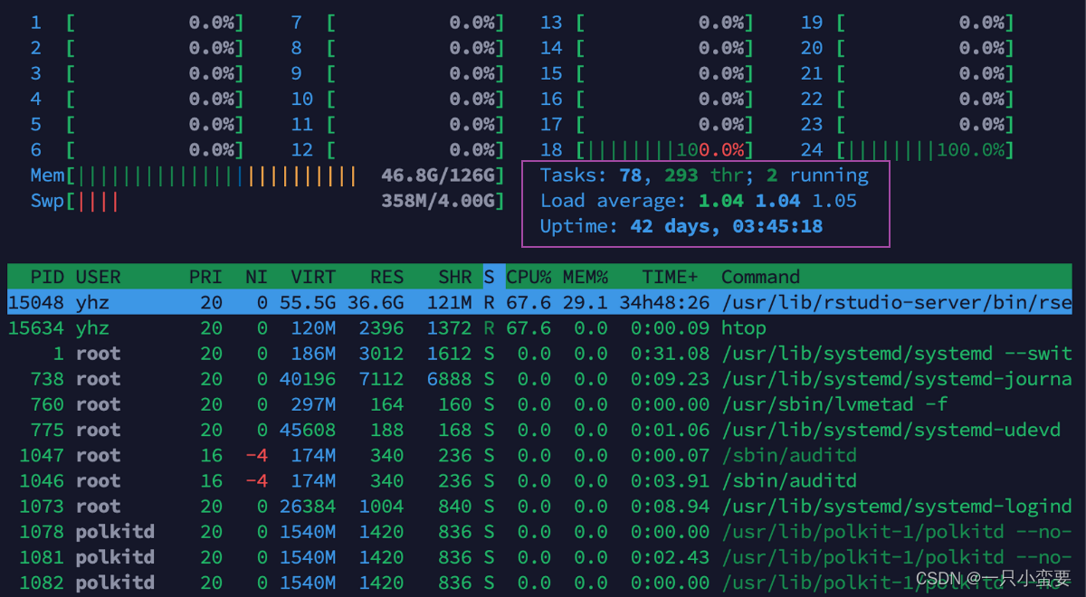Sort by the TIME+ column header
The image size is (1086, 597).
(671, 277)
